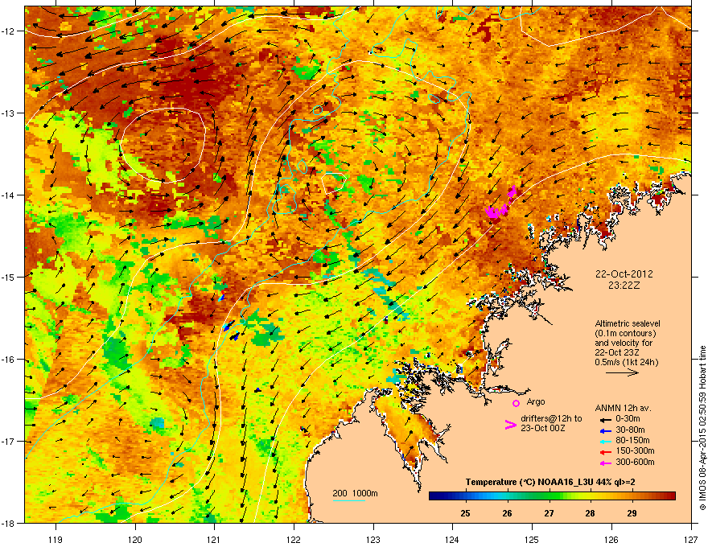This screenshot has height=547, width=708.
Task: Click the longitude axis label 127
Action: coord(691,539)
